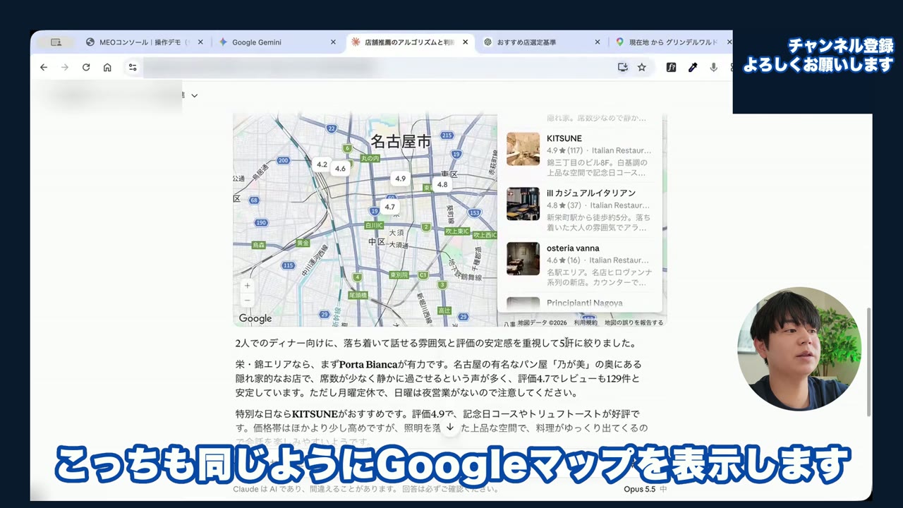903x508 pixels.
Task: Zoom in on the Nagoya map
Action: 247,286
